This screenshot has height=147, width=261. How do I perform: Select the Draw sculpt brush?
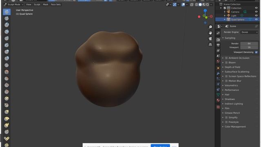point(7,12)
